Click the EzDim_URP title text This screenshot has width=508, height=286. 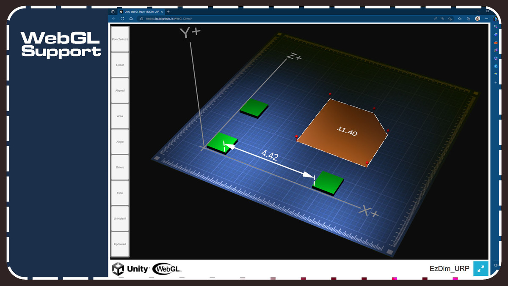click(x=449, y=269)
